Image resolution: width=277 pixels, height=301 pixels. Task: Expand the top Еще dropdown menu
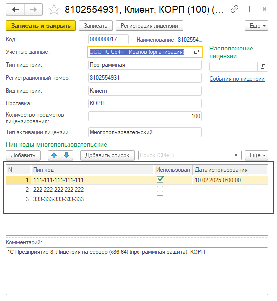click(x=256, y=26)
